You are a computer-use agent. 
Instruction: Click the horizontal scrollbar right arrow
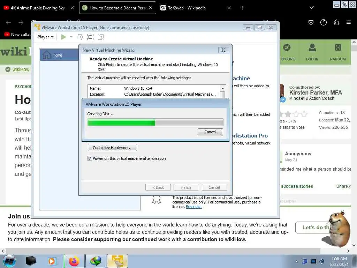pyautogui.click(x=348, y=251)
